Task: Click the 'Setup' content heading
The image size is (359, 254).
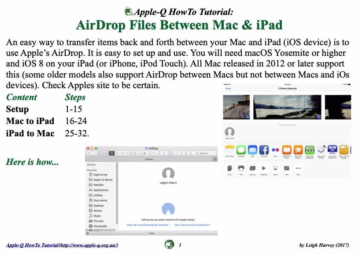Action: click(17, 109)
